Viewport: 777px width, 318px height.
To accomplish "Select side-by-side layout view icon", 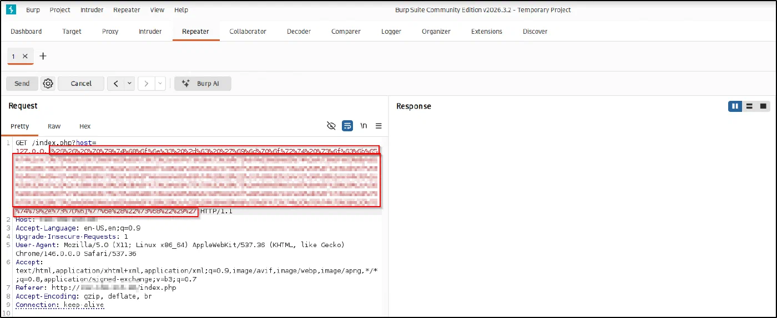I will (x=735, y=106).
